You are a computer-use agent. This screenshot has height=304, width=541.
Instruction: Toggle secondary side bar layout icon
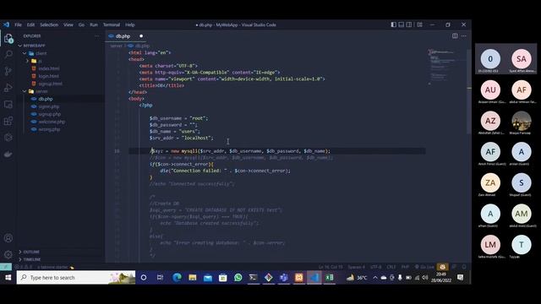tap(409, 24)
